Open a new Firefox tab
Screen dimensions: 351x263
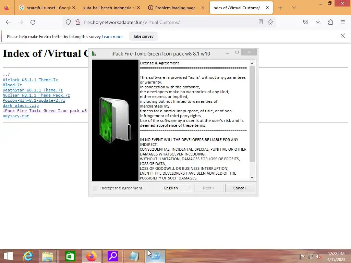click(x=280, y=8)
